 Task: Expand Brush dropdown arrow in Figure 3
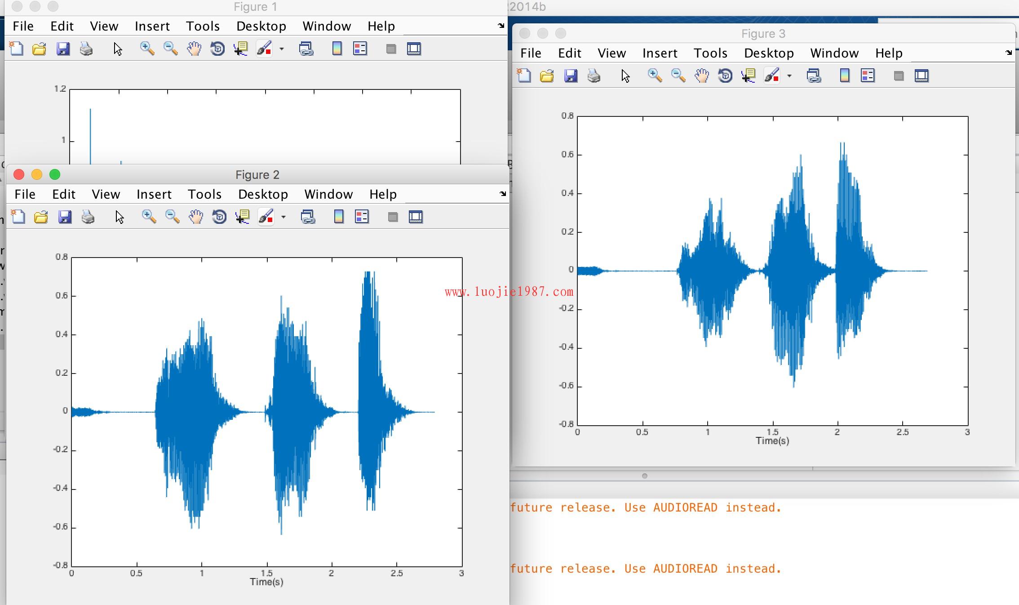[789, 76]
